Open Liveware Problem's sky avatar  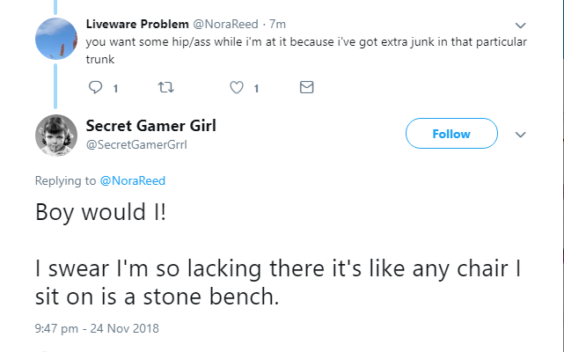(56, 39)
